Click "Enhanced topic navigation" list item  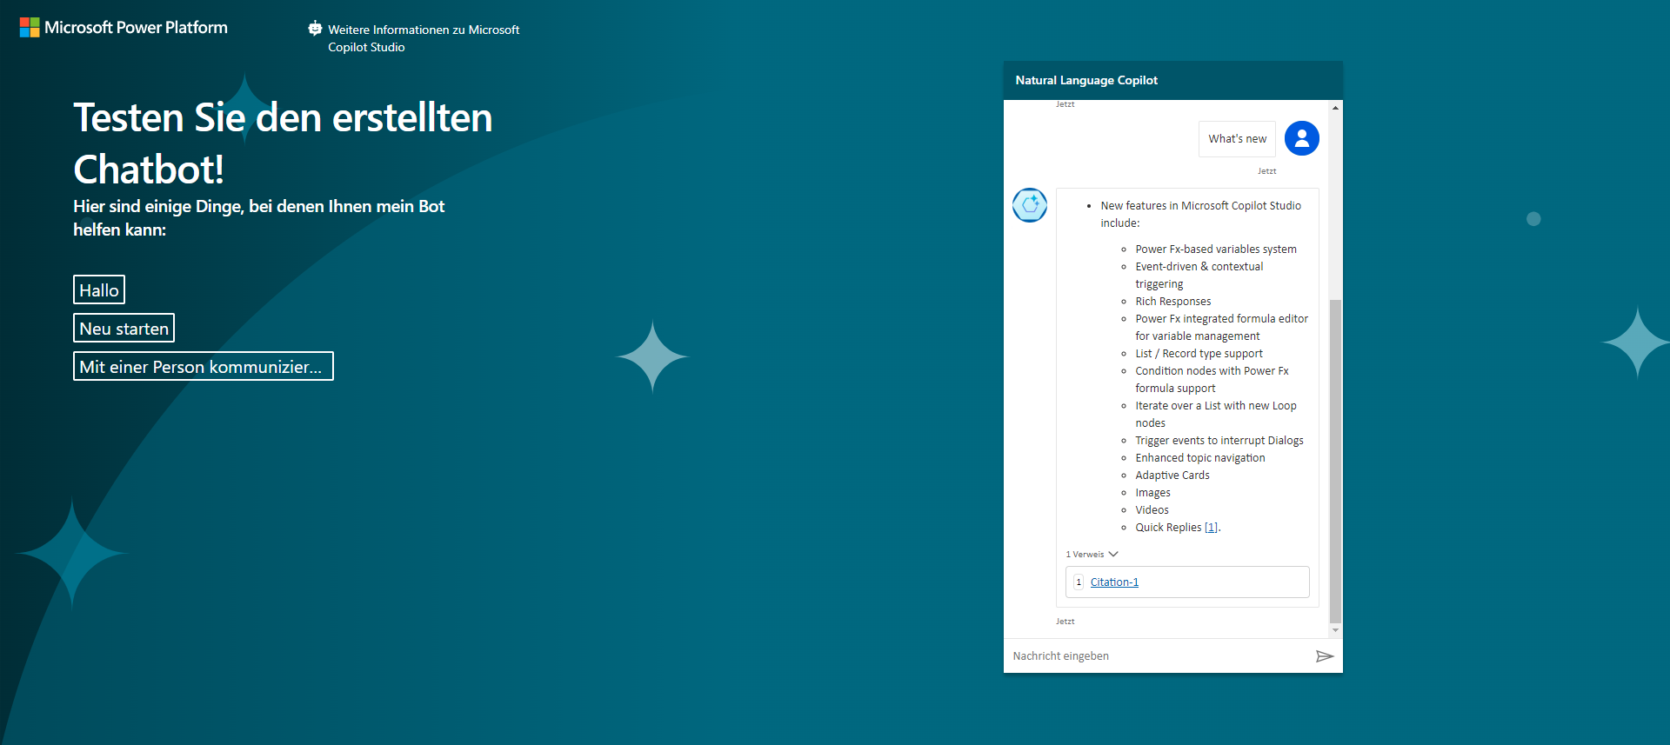(1200, 458)
